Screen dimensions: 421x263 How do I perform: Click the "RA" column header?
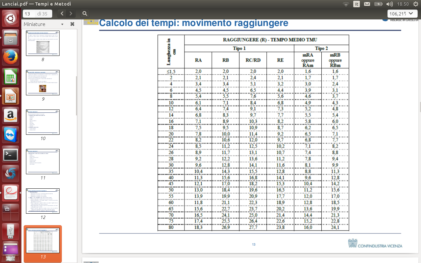coord(198,60)
